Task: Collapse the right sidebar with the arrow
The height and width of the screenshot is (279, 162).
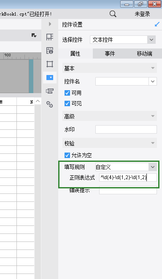Action: 50,24
